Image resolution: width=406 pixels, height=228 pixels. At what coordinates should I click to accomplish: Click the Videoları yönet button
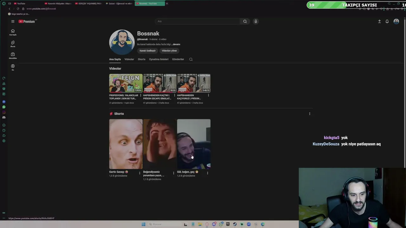[169, 51]
